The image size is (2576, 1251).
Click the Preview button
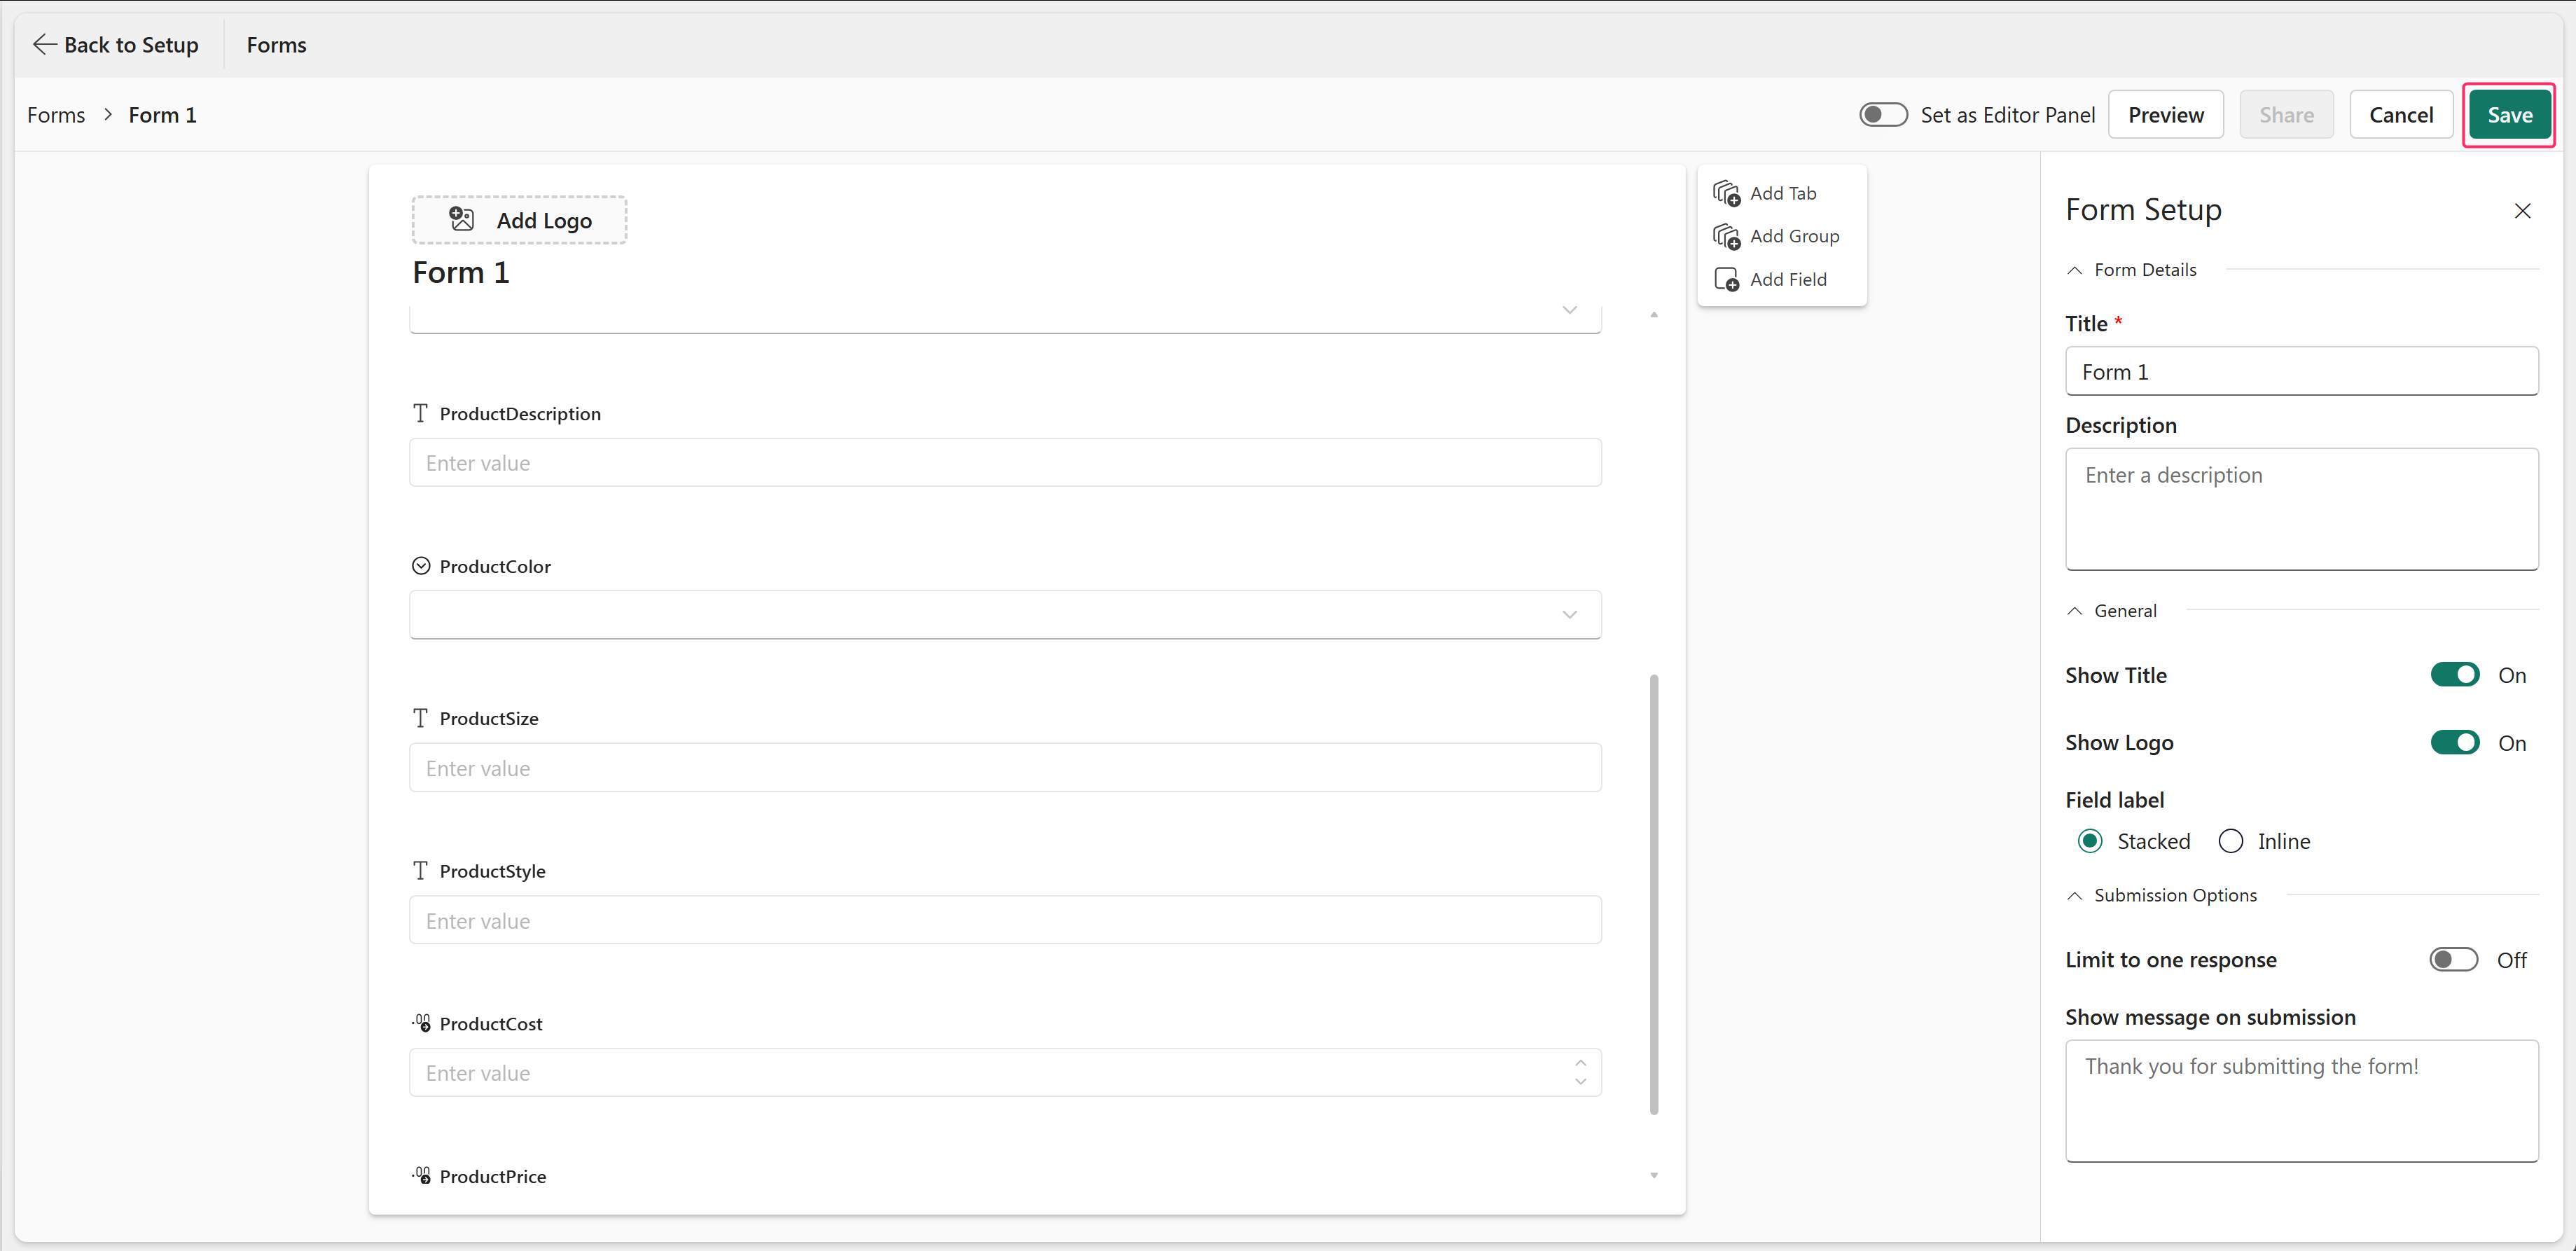(x=2165, y=115)
